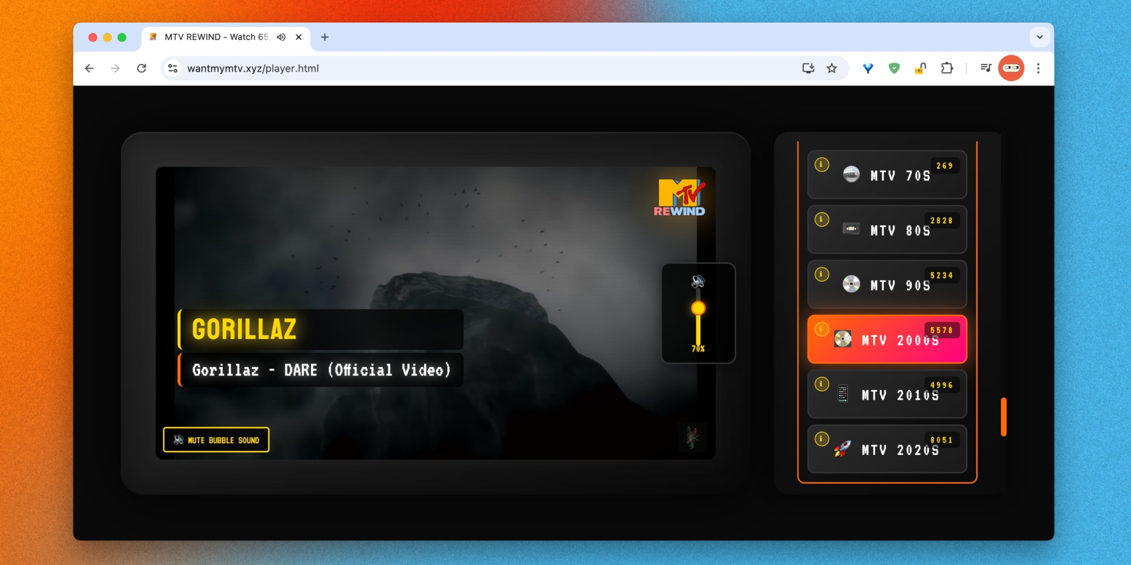Viewport: 1131px width, 565px height.
Task: Reload the current page
Action: pos(141,68)
